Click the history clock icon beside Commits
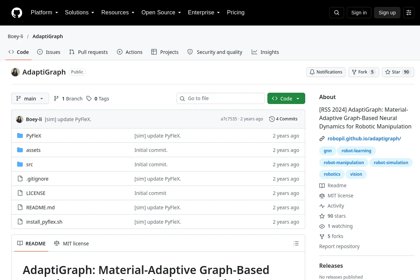 pos(272,119)
